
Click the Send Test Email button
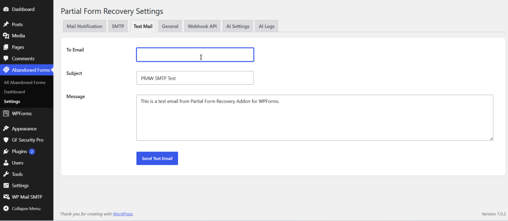(157, 158)
